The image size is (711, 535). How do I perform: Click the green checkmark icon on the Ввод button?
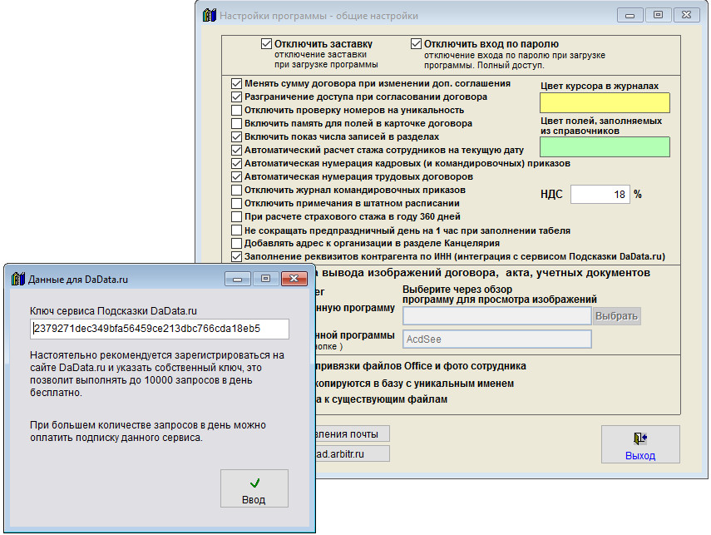coord(254,483)
